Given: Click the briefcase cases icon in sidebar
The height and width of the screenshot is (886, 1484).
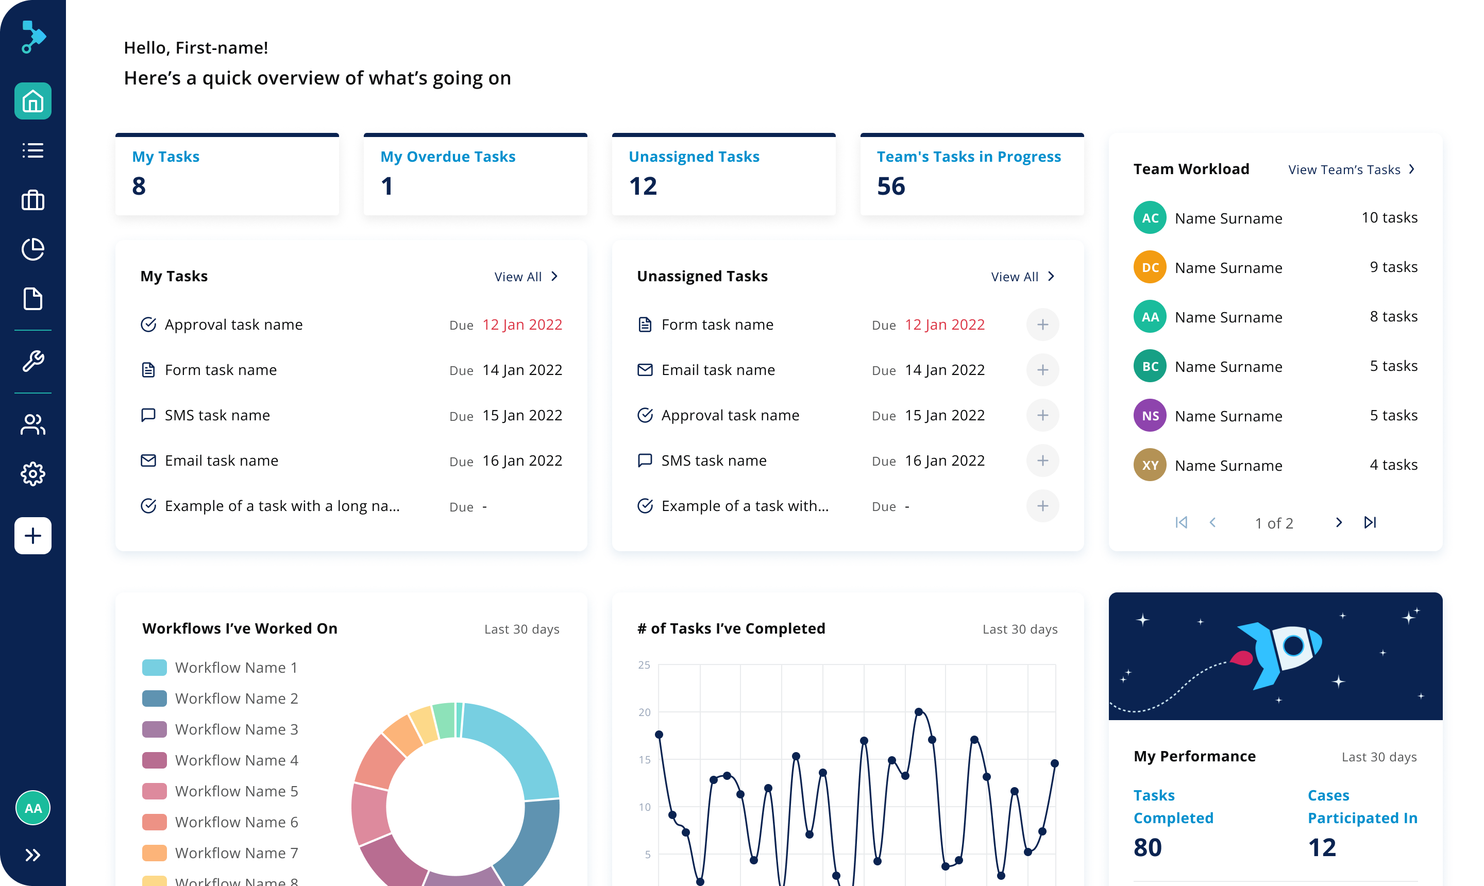Looking at the screenshot, I should pos(33,200).
